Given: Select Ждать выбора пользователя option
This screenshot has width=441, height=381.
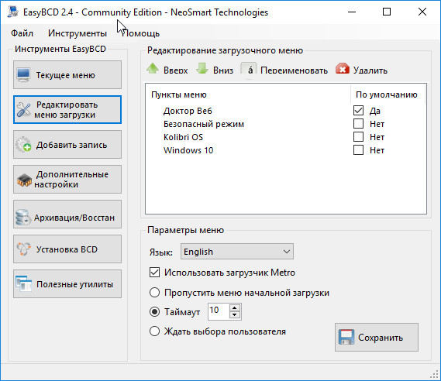Looking at the screenshot, I should coord(154,331).
